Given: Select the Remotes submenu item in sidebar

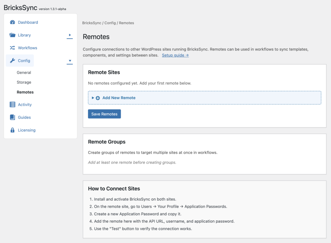Looking at the screenshot, I should [x=25, y=92].
